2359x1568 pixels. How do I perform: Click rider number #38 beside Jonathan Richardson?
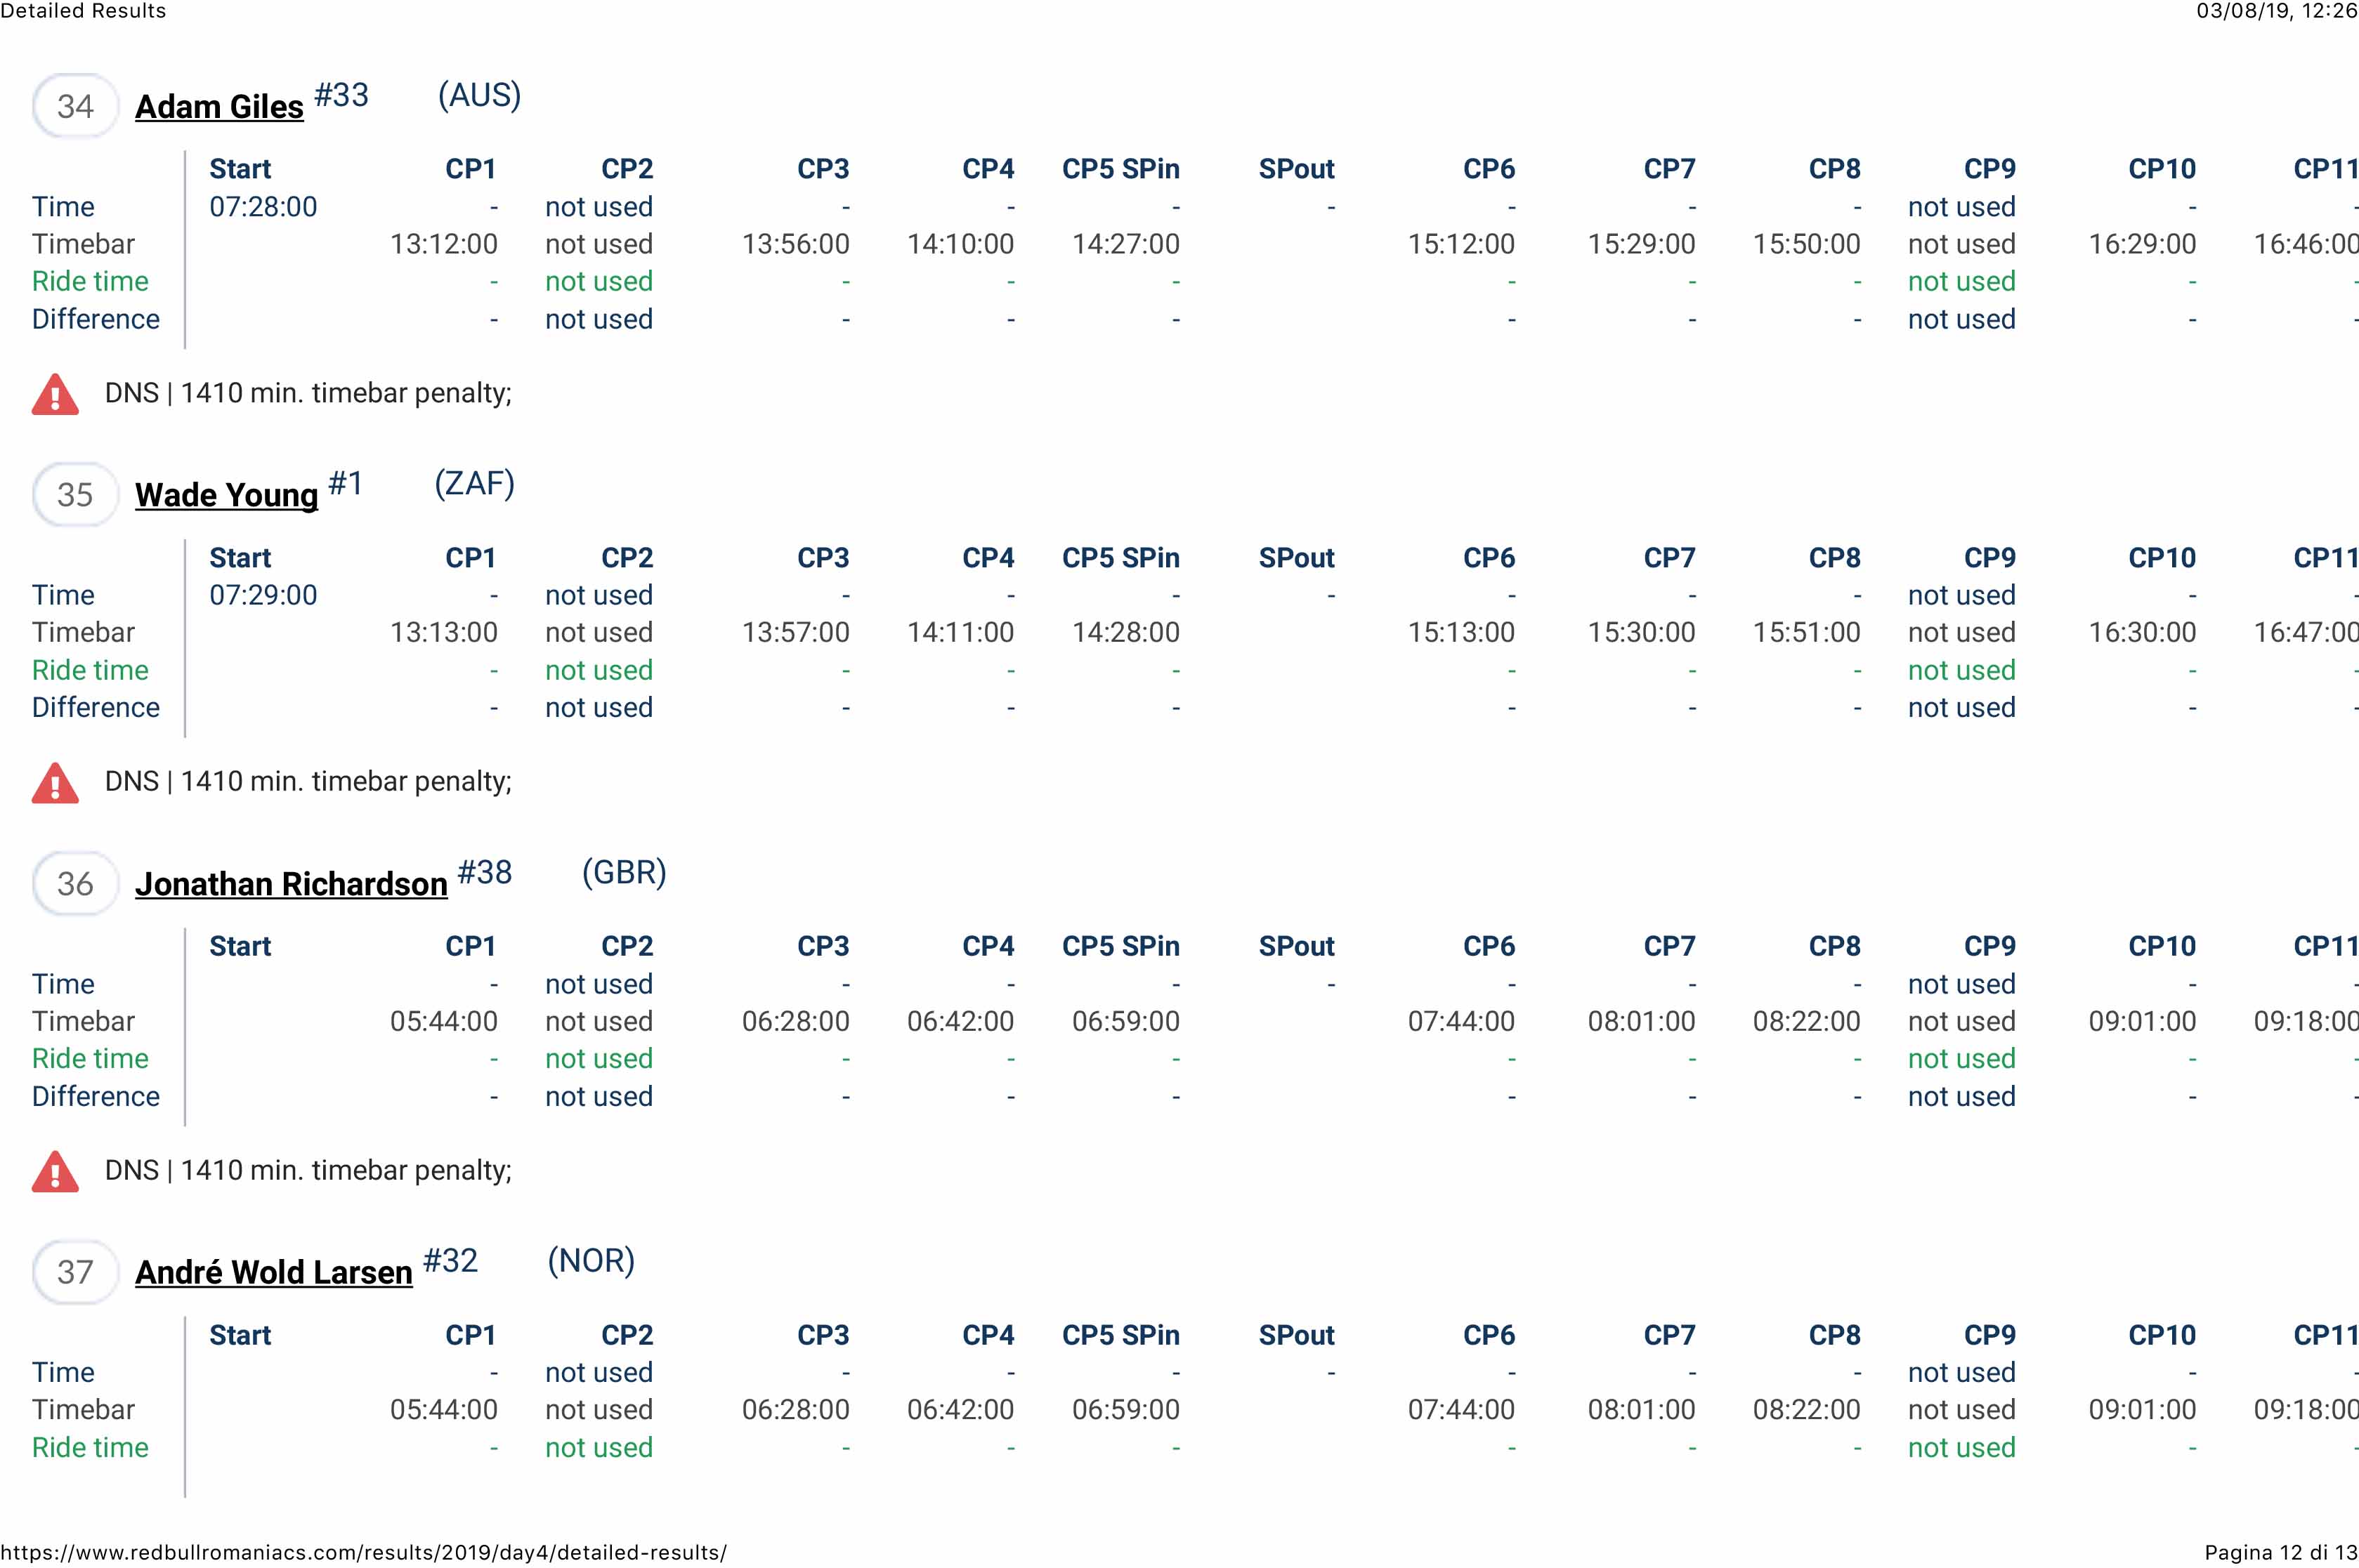click(484, 872)
